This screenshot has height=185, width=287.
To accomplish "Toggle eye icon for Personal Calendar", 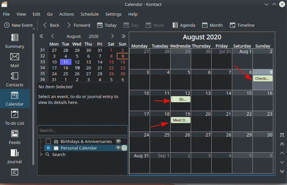I will pos(118,148).
